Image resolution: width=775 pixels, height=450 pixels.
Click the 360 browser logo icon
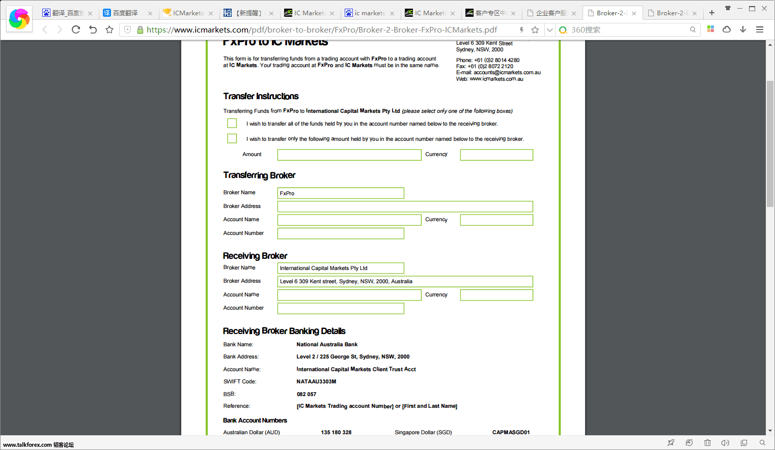click(19, 19)
